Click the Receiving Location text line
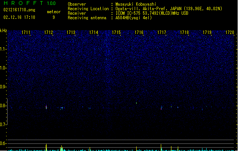This screenshot has height=151, width=238. point(145,9)
